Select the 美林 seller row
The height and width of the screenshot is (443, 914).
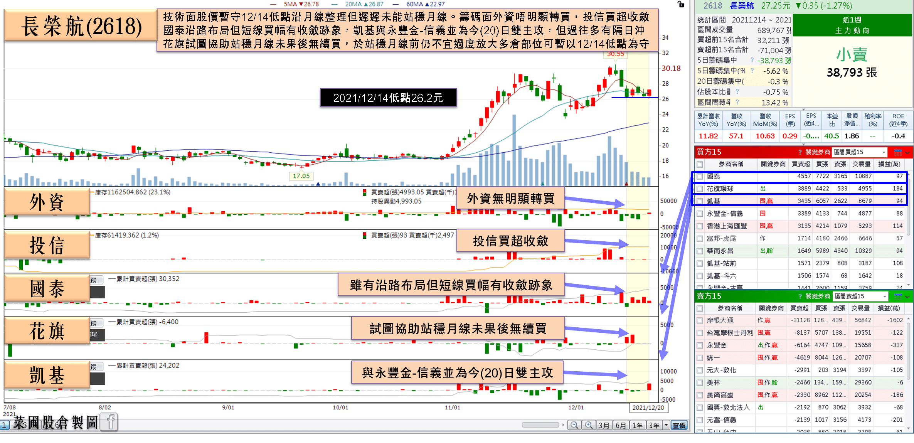pos(800,382)
